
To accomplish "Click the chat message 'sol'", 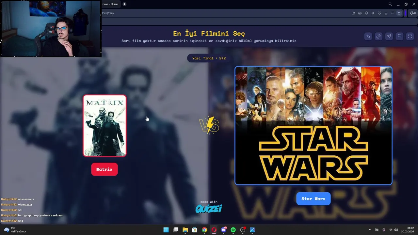I will [20, 210].
